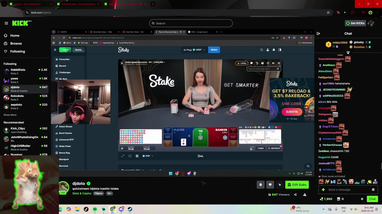Open High249Roller recommended channel
This screenshot has width=382, height=214.
click(25, 147)
